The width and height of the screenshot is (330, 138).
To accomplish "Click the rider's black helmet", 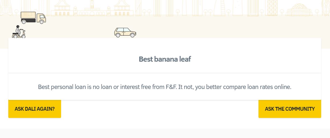I will point(18,27).
